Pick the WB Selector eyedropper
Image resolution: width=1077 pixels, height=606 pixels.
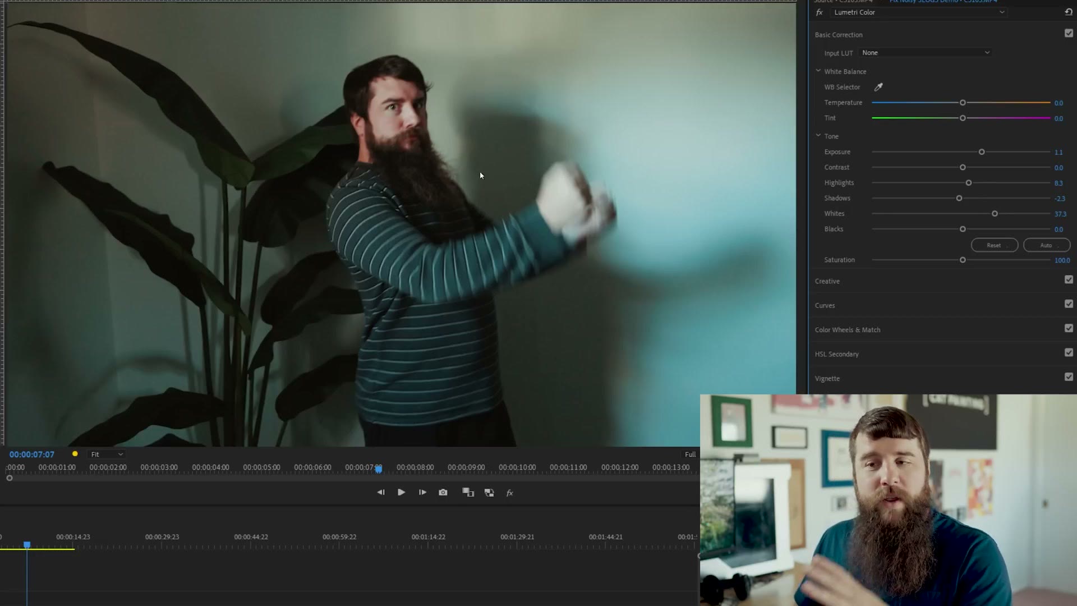click(x=878, y=87)
